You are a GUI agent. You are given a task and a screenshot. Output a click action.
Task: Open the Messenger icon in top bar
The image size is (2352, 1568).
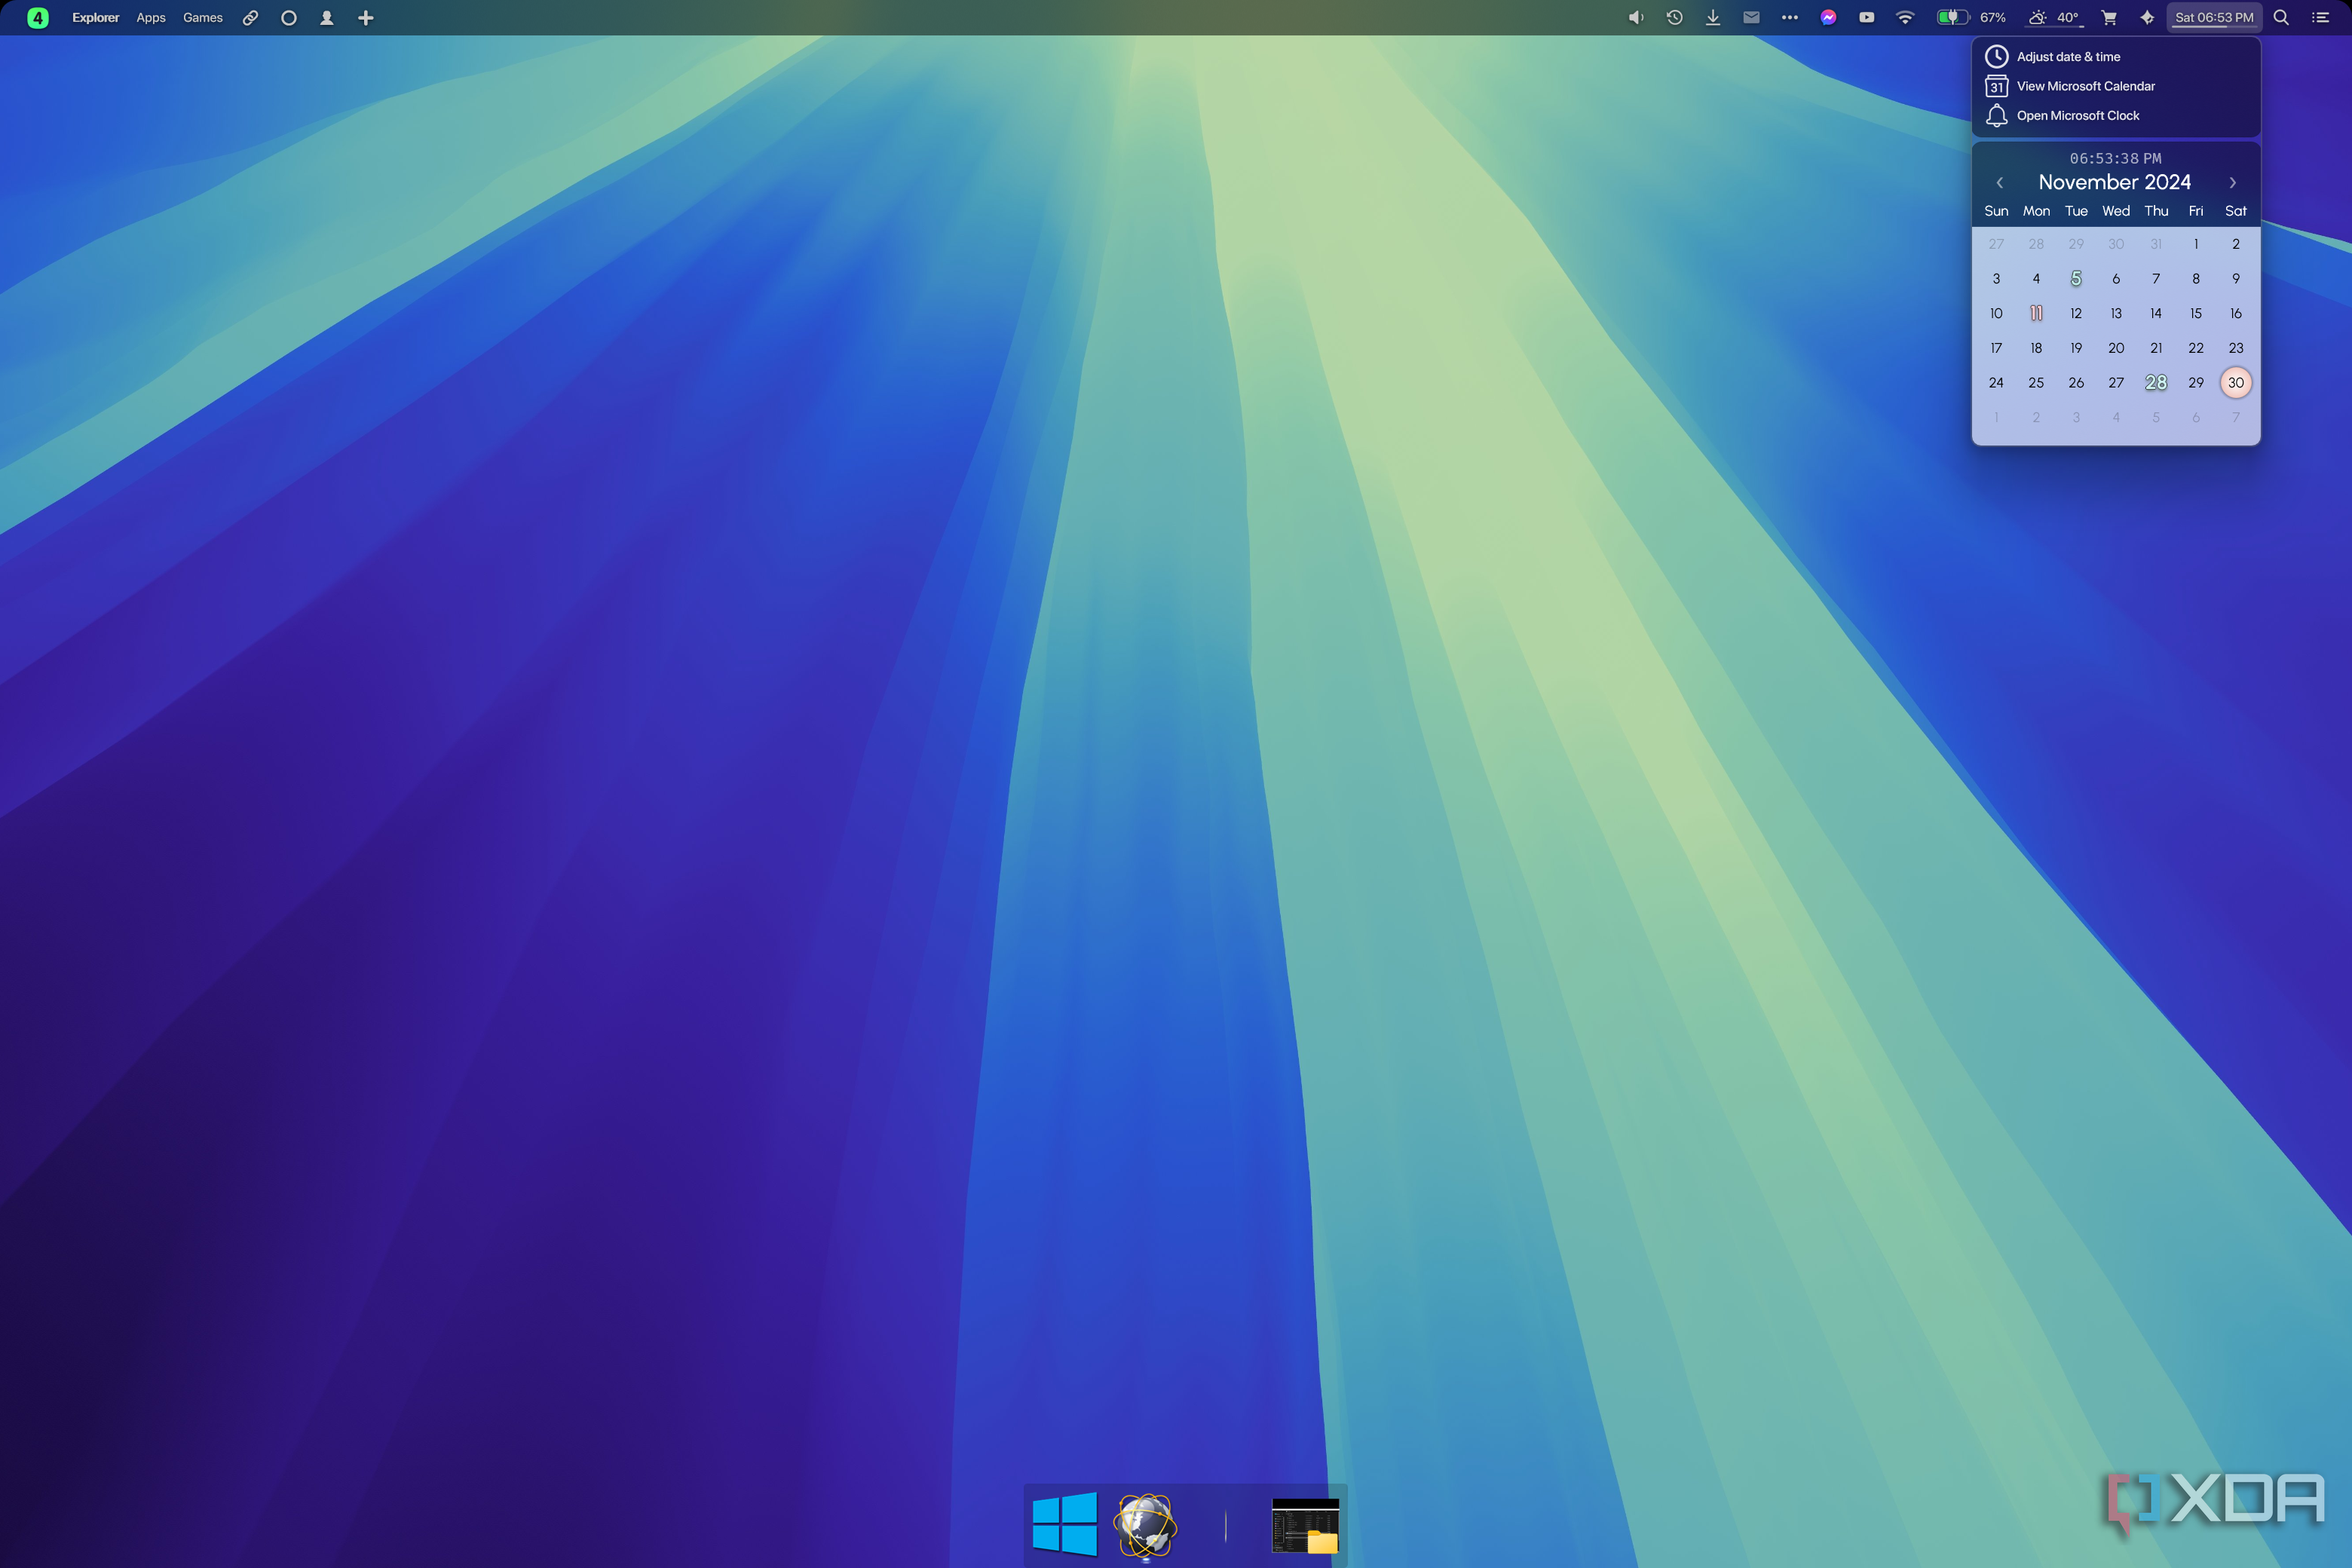1828,17
